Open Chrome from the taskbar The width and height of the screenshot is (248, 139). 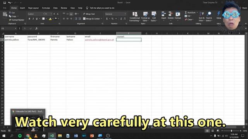[28, 136]
